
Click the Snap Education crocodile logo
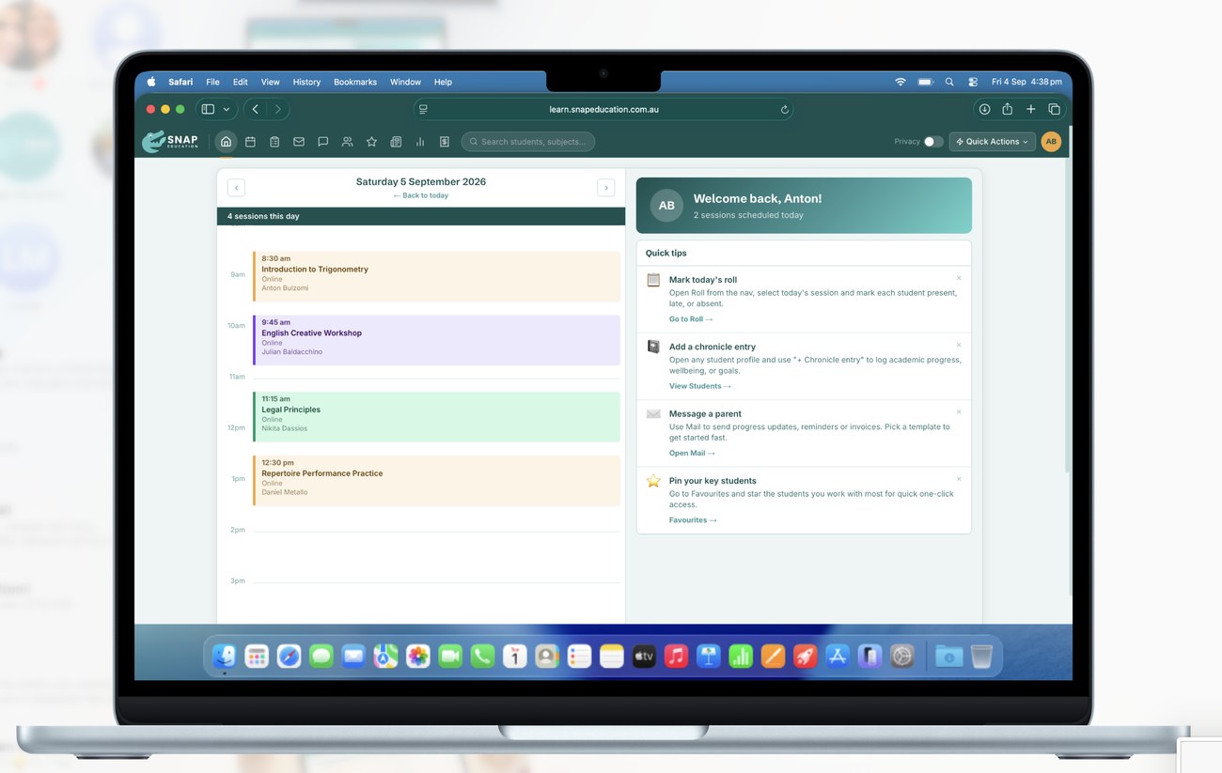click(170, 142)
